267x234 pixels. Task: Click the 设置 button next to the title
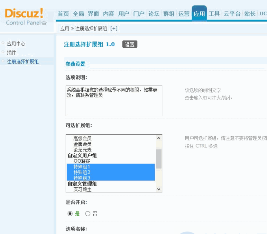click(x=130, y=45)
